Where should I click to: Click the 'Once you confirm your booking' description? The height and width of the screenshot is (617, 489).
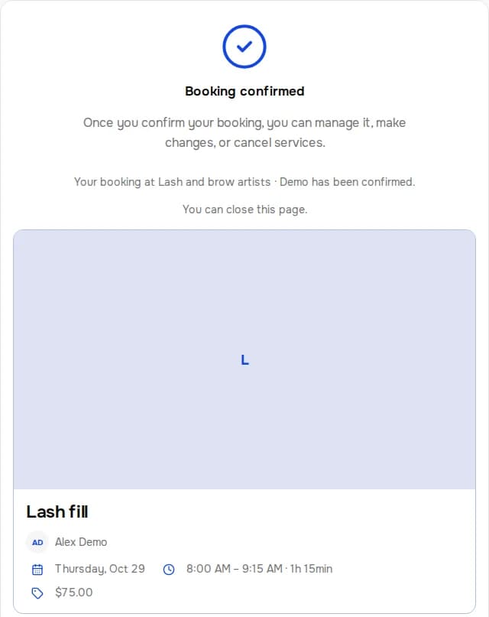click(x=244, y=132)
